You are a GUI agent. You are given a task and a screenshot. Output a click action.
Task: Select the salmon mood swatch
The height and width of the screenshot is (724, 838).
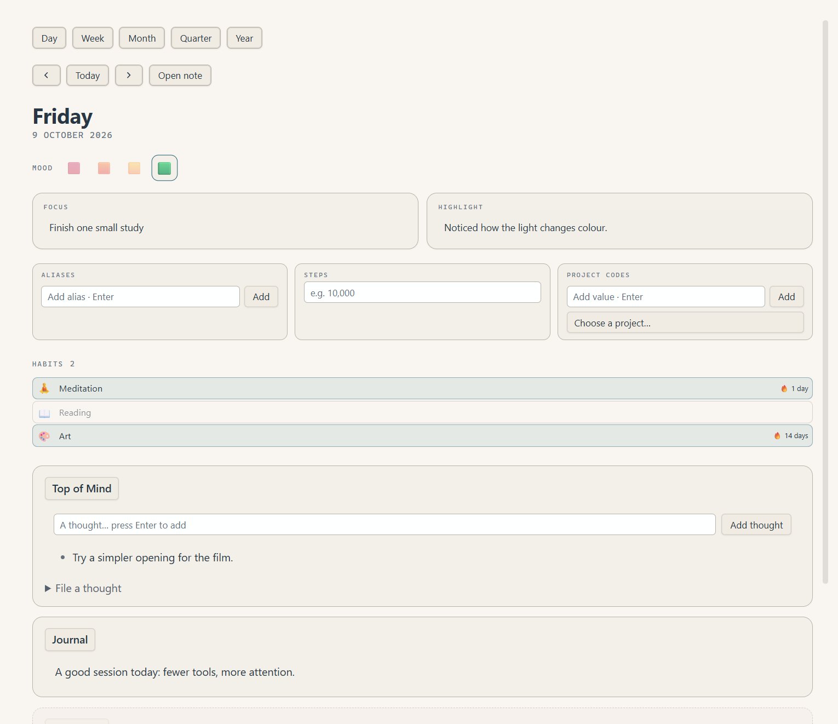click(104, 168)
